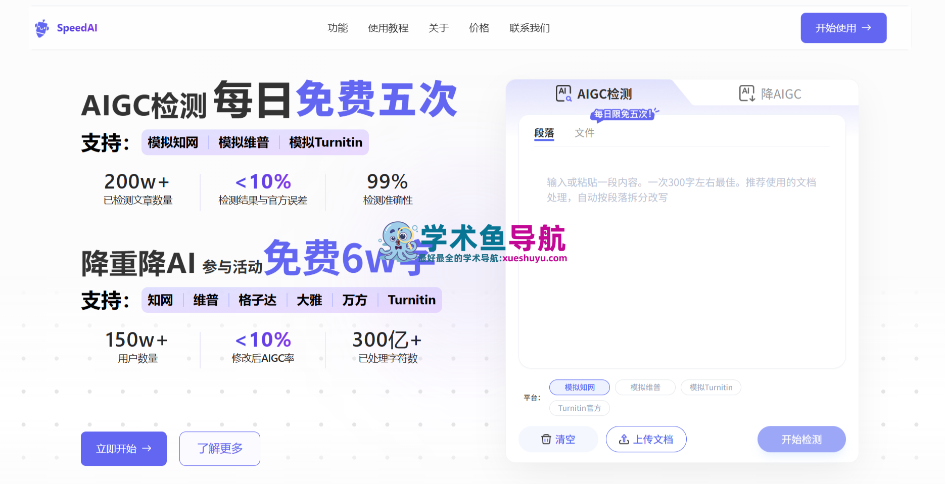The height and width of the screenshot is (484, 945).
Task: Click the 免费五次 headline text
Action: coord(376,99)
